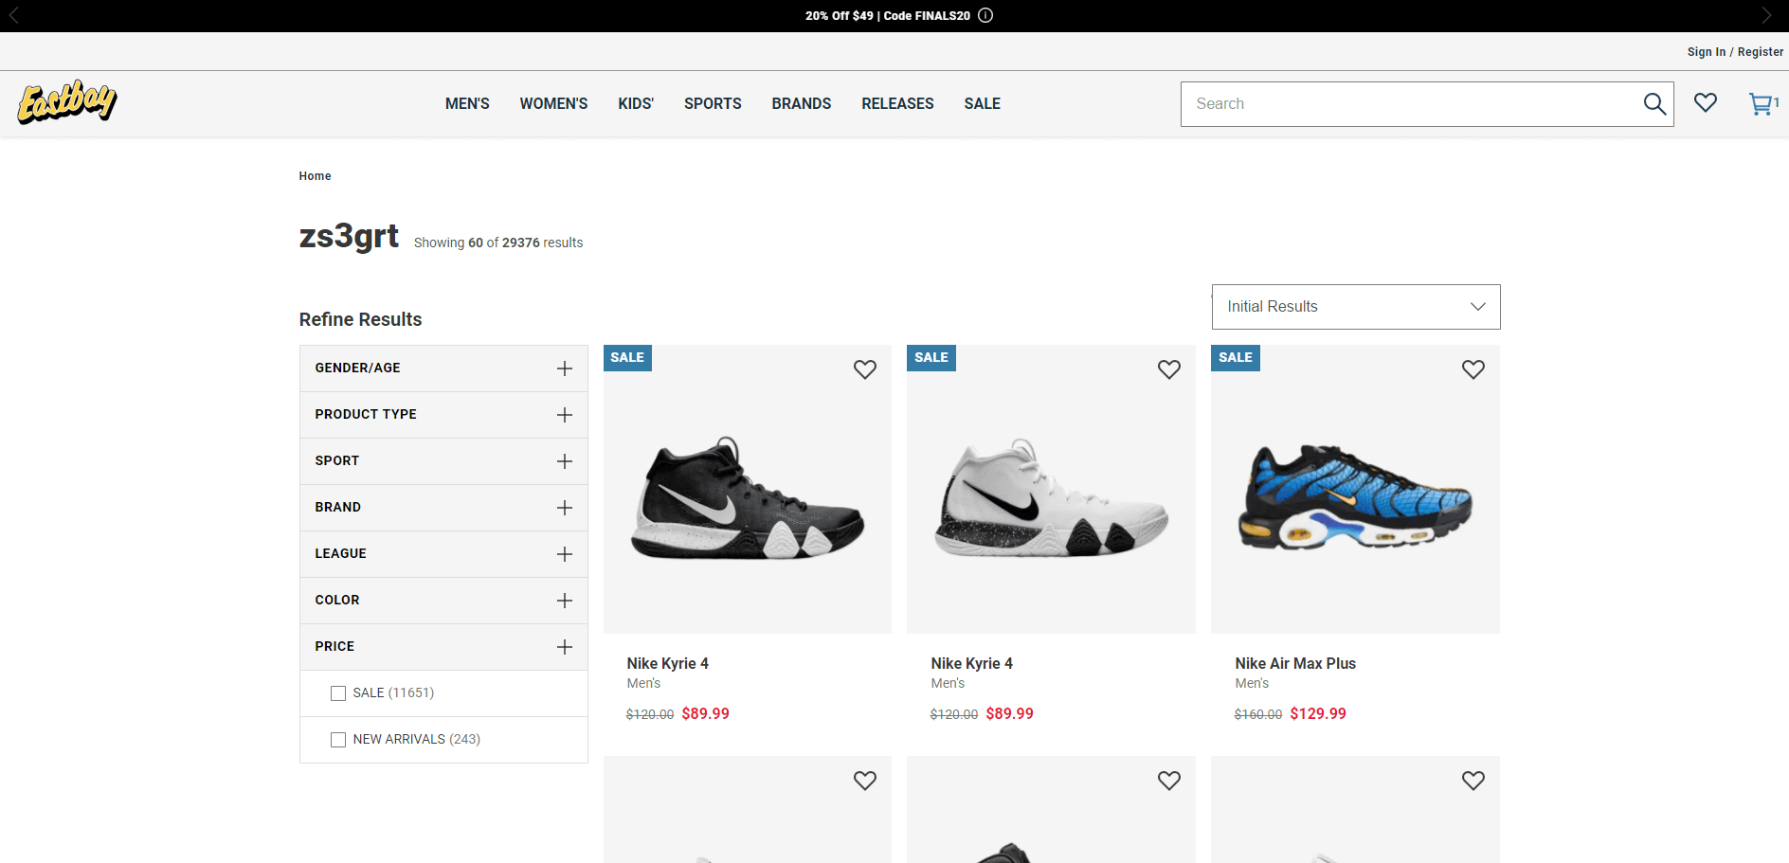Click the zs3grt search term heading
Screen dimensions: 1789x863
[x=349, y=235]
